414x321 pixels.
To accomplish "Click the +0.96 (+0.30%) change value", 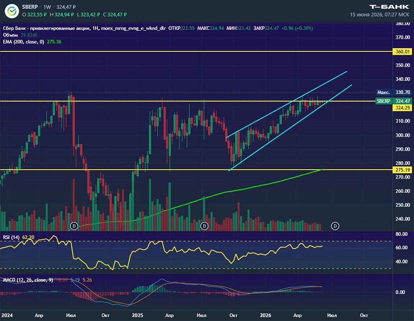I will 297,28.
